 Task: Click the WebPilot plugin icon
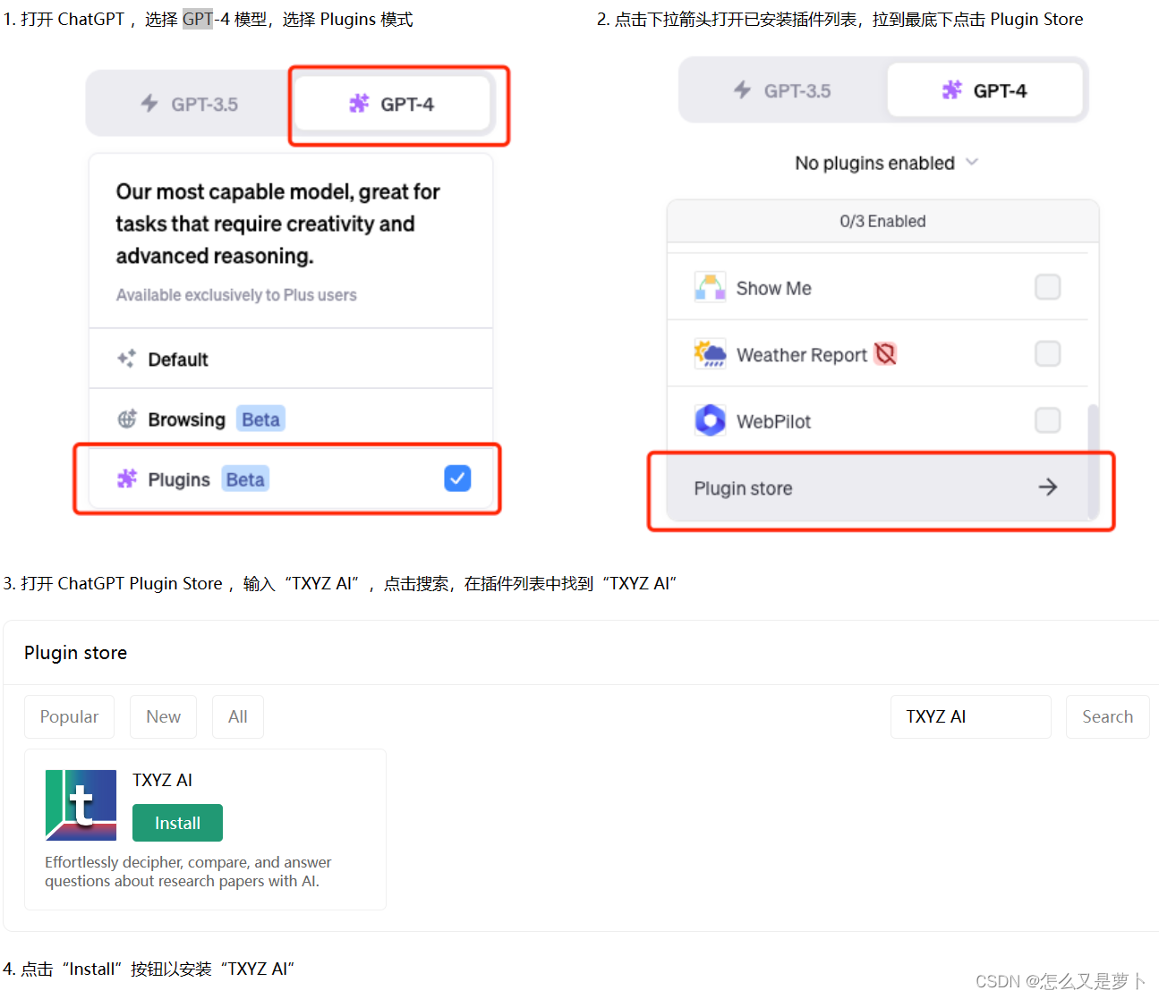710,420
